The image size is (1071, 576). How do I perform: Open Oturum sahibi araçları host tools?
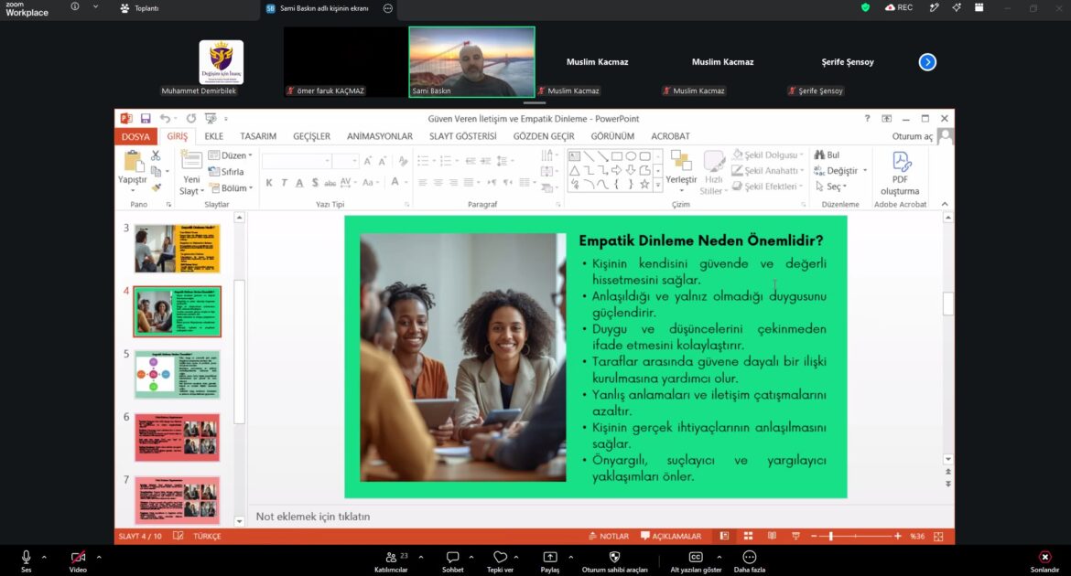(615, 561)
